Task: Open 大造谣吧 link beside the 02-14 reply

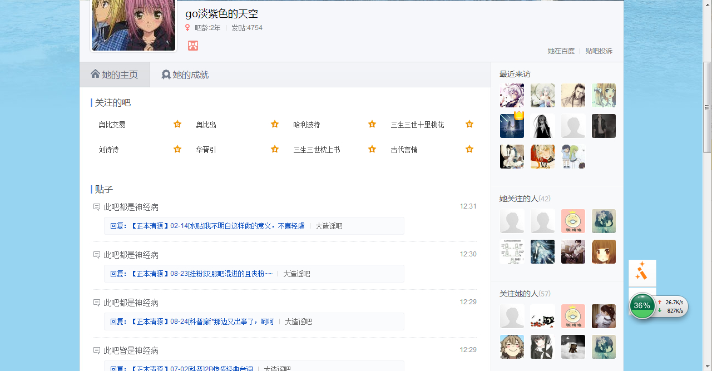Action: (329, 226)
